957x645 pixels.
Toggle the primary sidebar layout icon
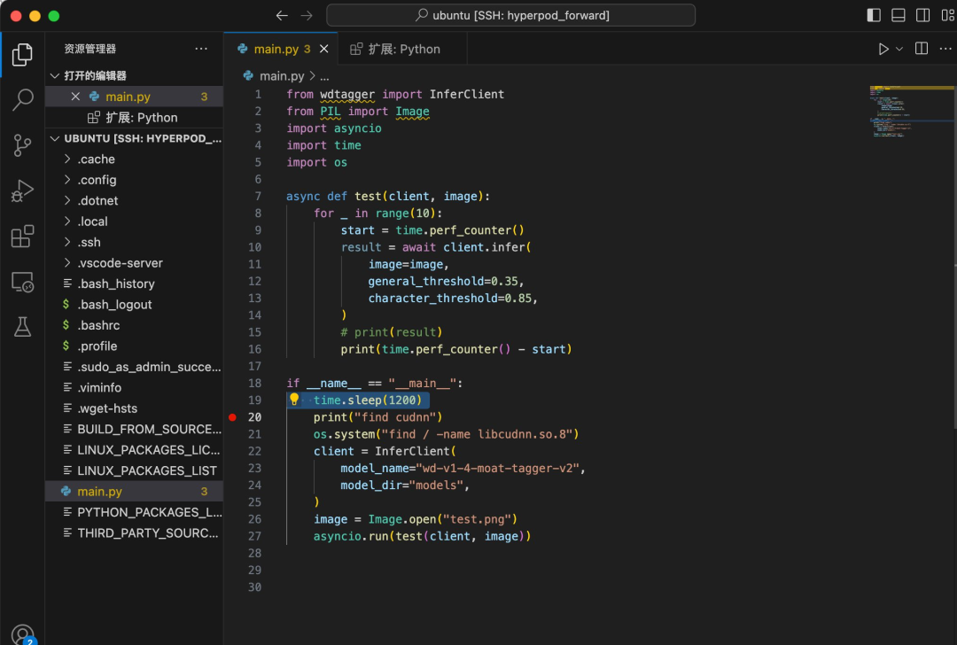click(874, 15)
